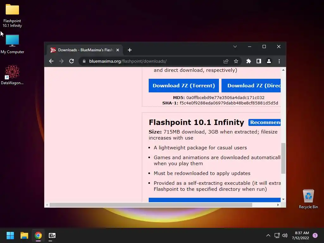Click the horizontal scrollbar left arrow
324x243 pixels.
click(x=47, y=205)
